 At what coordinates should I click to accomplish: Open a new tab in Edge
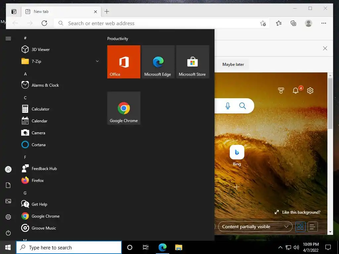pos(107,12)
